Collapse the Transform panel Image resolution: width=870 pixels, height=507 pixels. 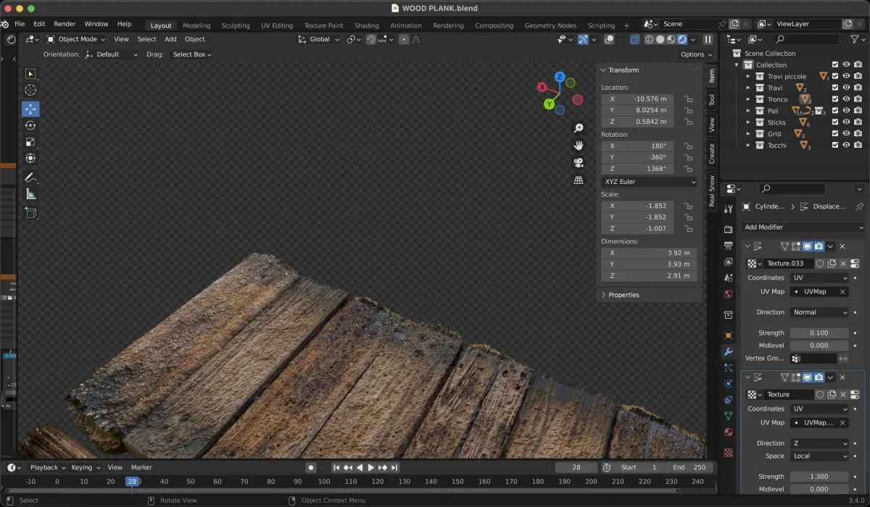click(604, 70)
